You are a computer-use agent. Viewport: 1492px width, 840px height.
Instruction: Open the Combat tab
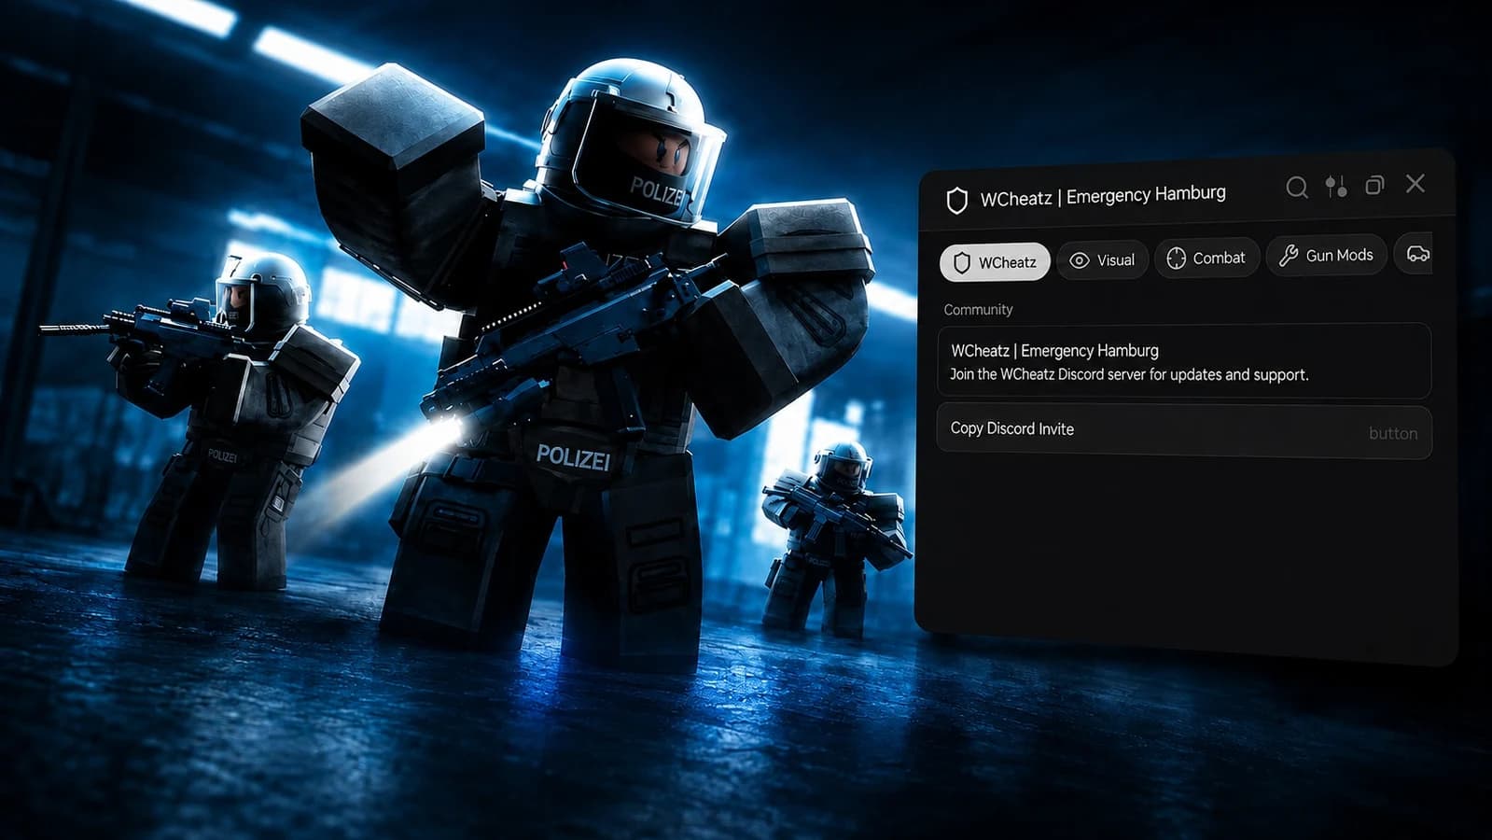1207,258
